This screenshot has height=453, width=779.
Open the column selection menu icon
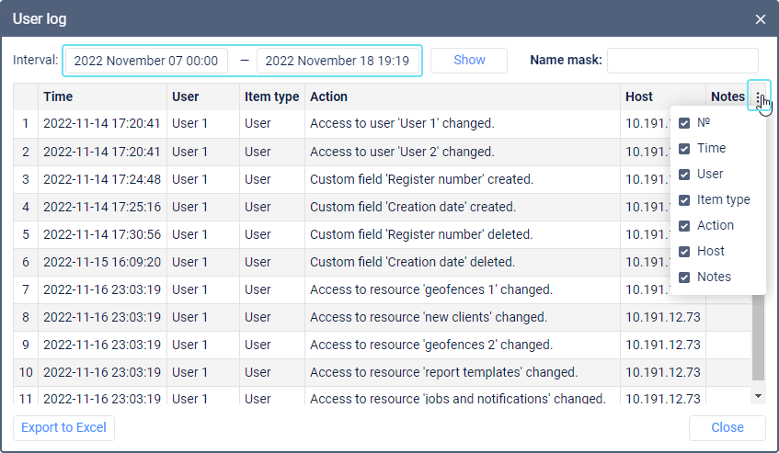coord(759,96)
